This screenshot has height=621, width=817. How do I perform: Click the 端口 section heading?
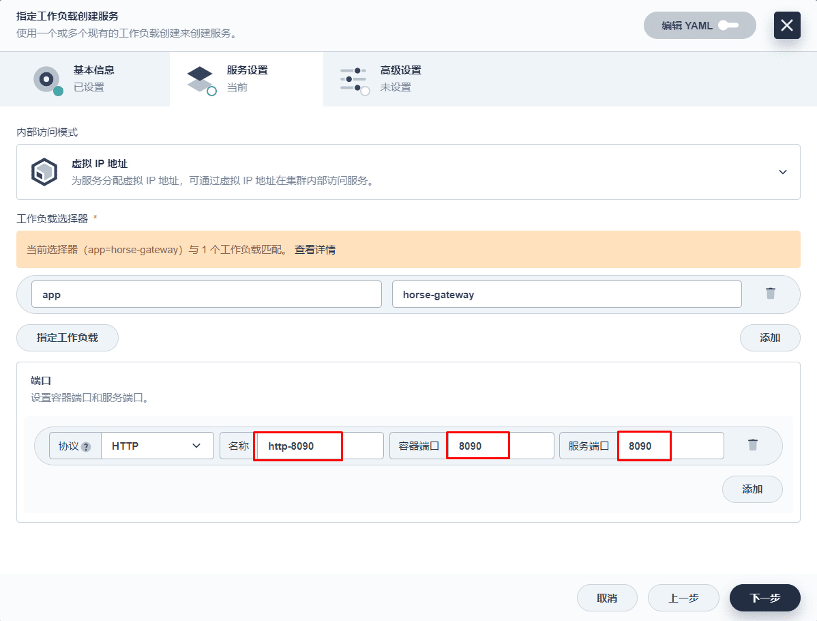pos(41,381)
